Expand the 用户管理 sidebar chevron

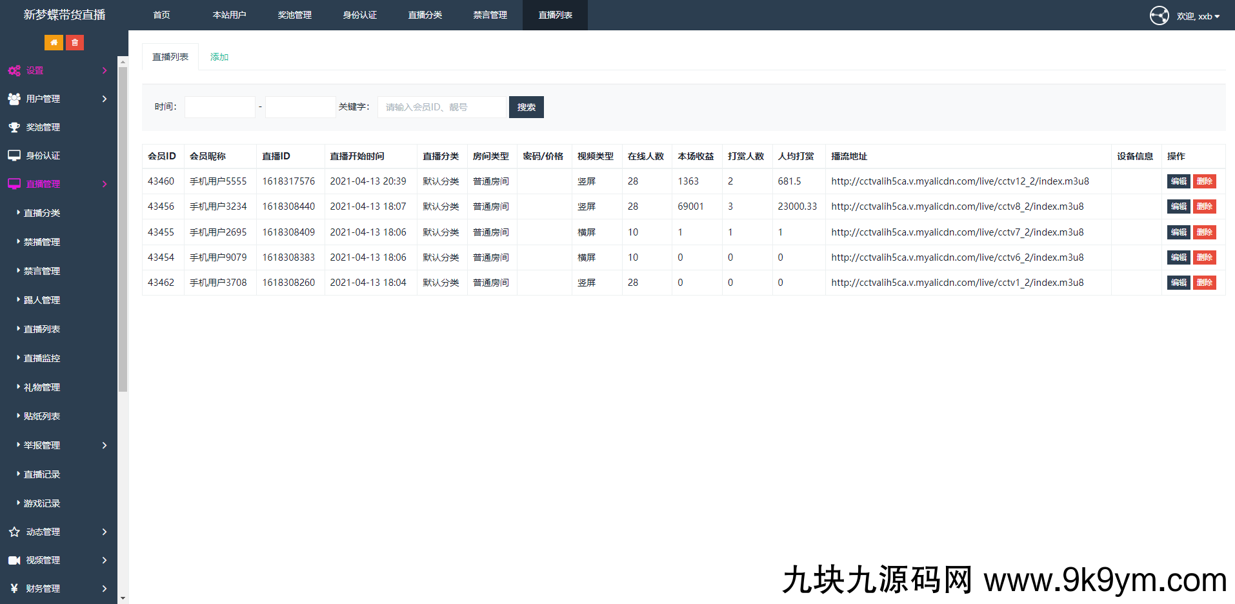(105, 99)
